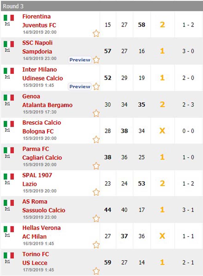Screen dimensions: 203x276
Task: Click Preview for the Inter Milano match
Action: click(x=79, y=87)
